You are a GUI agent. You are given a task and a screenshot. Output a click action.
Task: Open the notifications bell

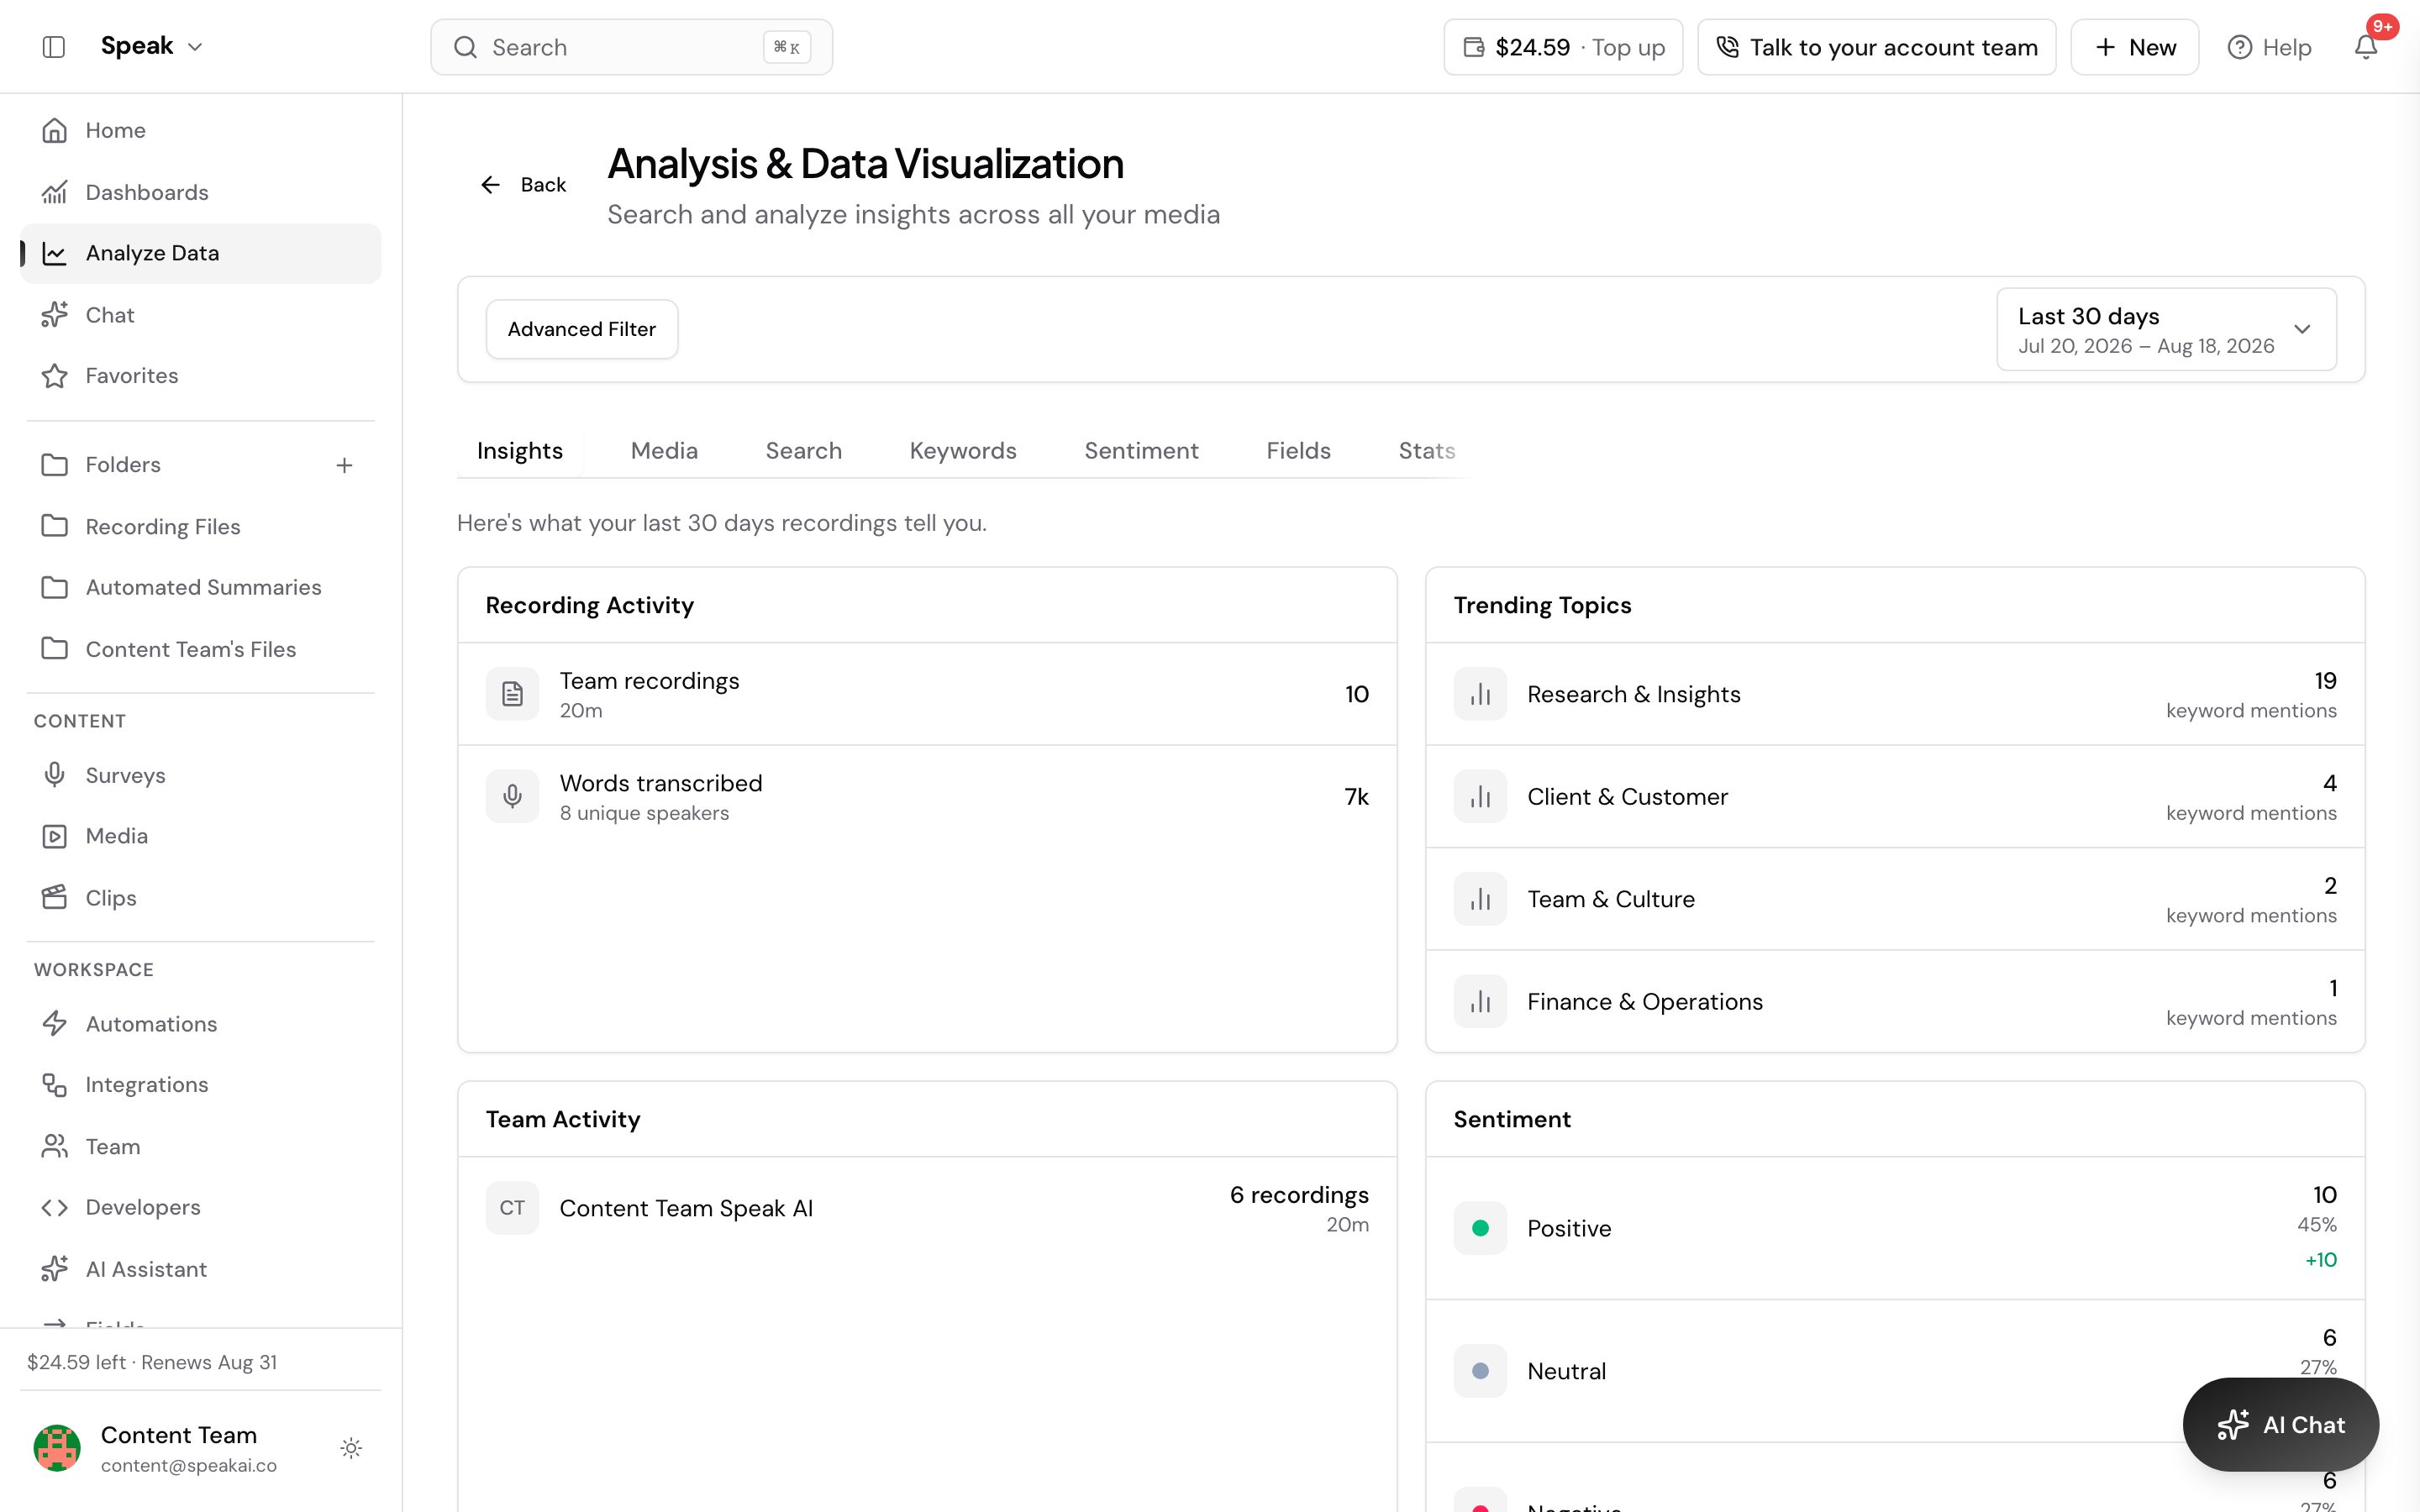(2365, 47)
